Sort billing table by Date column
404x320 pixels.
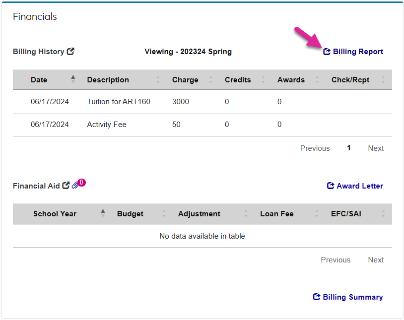(x=39, y=80)
